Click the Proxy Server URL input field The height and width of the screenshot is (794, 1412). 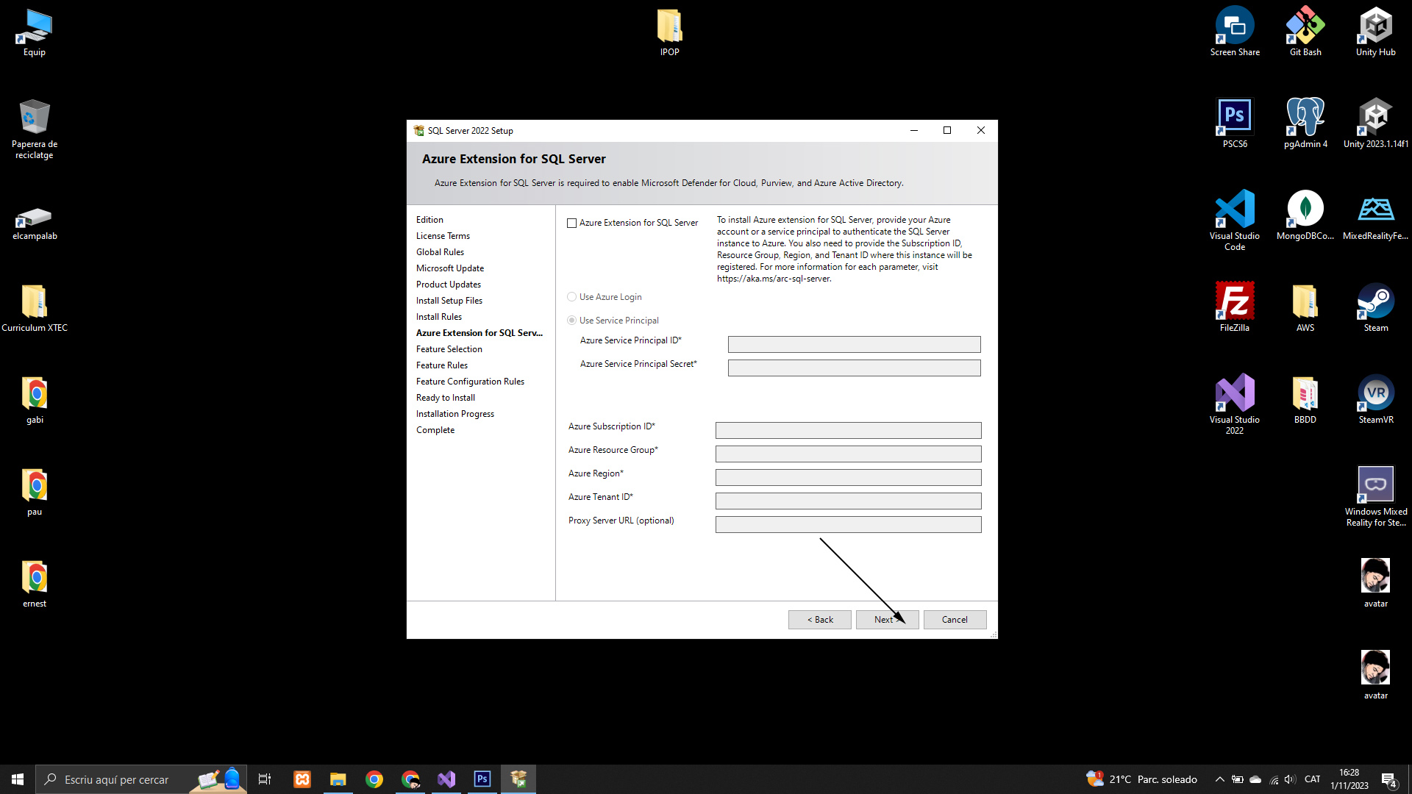[x=848, y=524]
